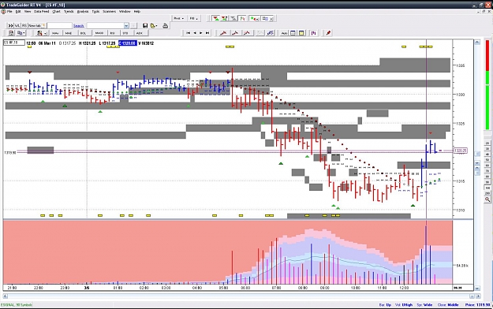Set bar zoom to 100

pos(487,188)
